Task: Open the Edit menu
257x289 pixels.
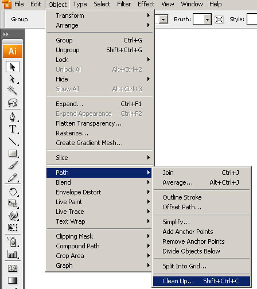Action: tap(36, 4)
